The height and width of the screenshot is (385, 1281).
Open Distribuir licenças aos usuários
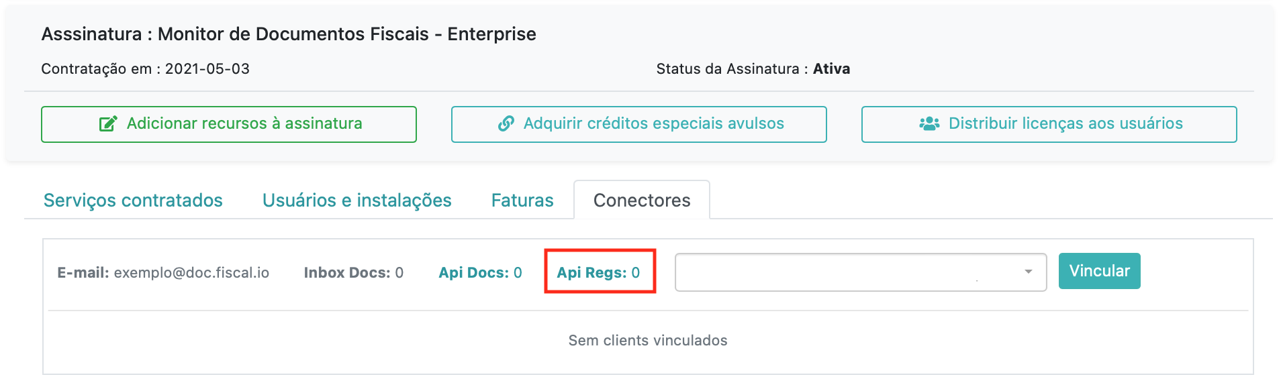click(x=1049, y=124)
